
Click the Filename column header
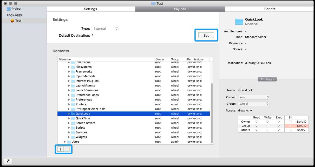(x=106, y=59)
